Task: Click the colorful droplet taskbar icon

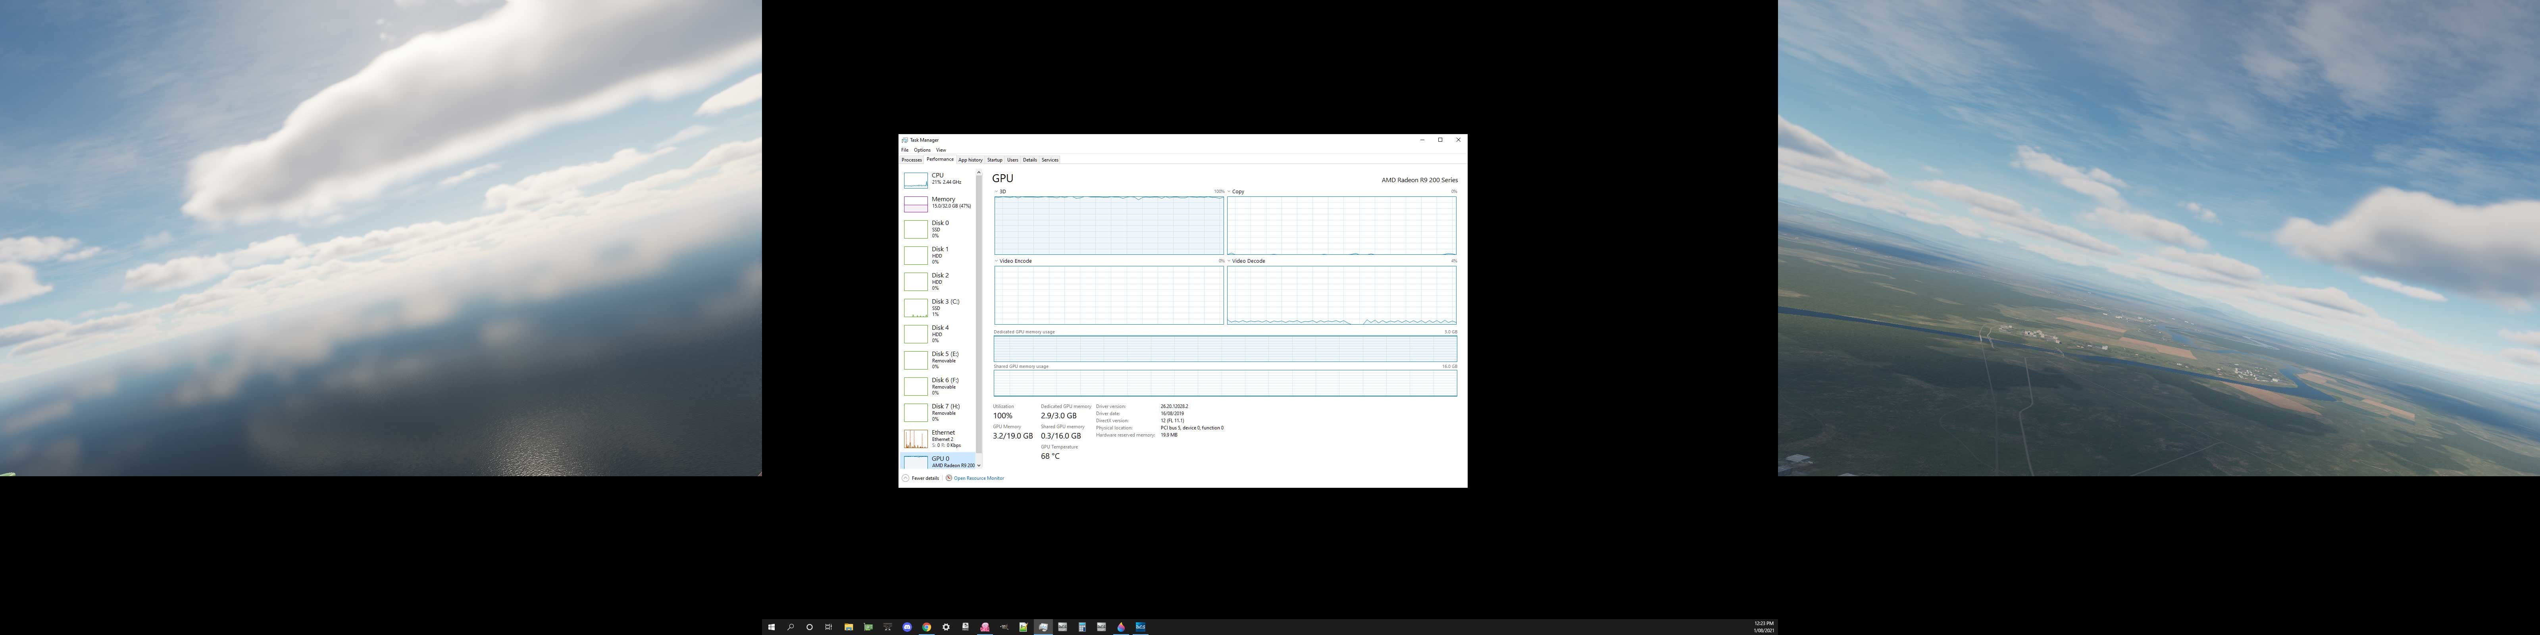Action: [1121, 627]
